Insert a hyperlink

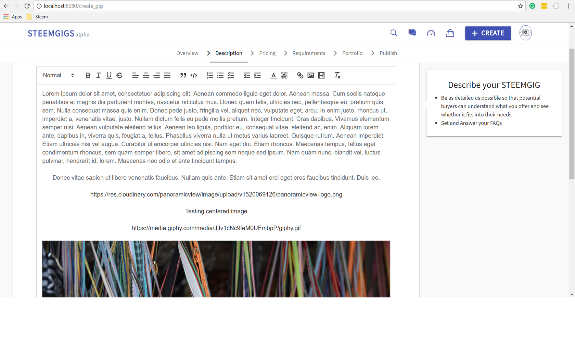pos(300,75)
